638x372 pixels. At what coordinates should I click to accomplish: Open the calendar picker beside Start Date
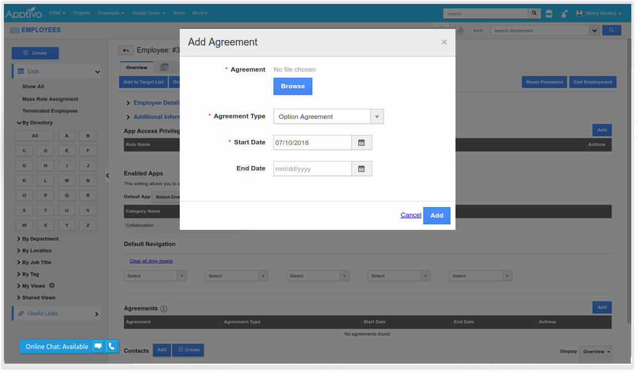point(361,142)
